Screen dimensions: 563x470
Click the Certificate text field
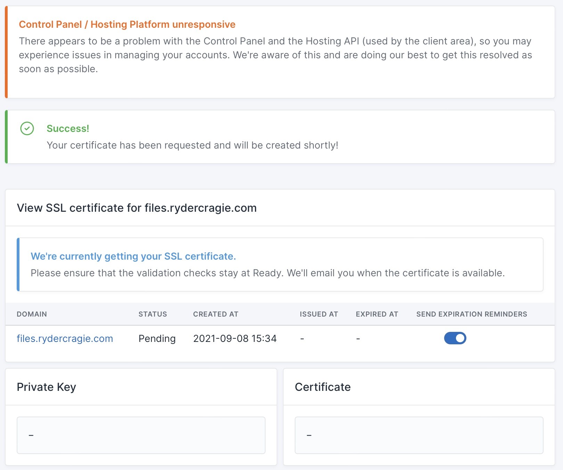click(x=419, y=435)
